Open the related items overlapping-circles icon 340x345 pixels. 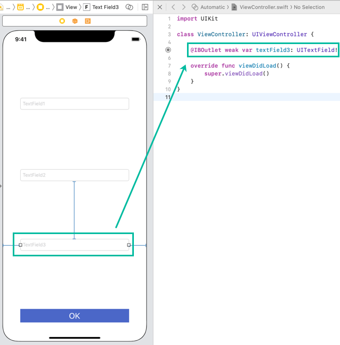(x=129, y=7)
